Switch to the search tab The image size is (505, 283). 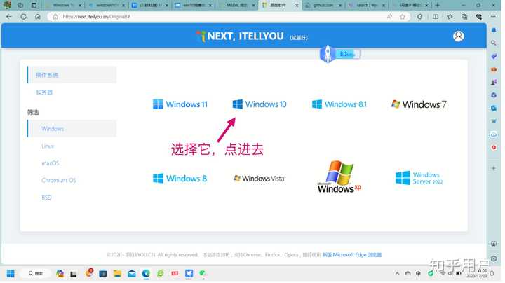(x=367, y=5)
